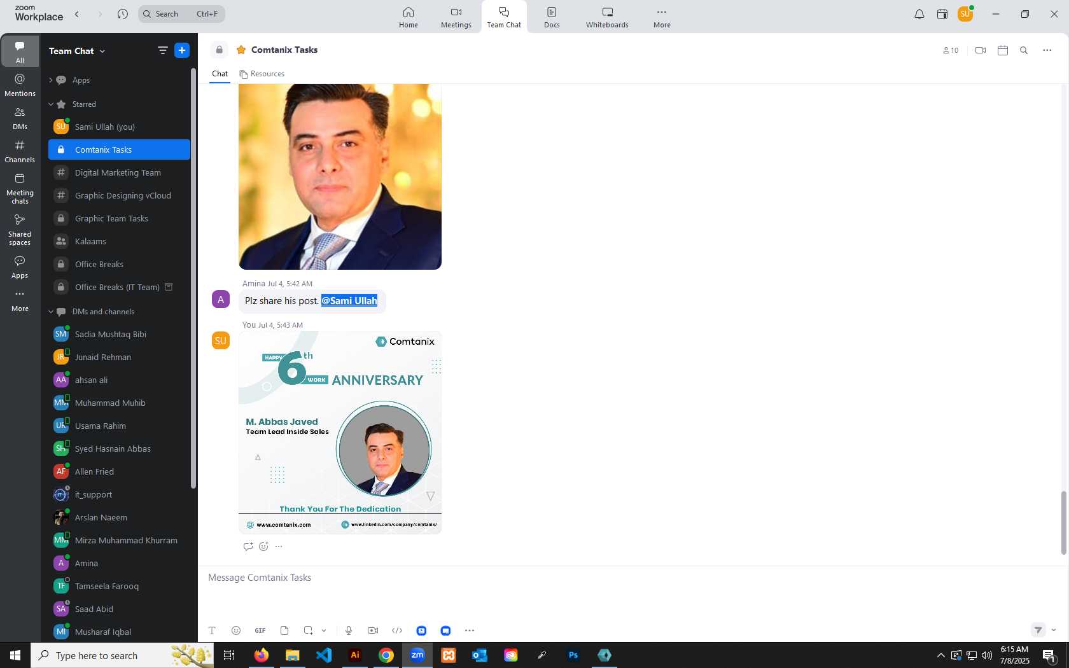Open the GIF picker
This screenshot has height=668, width=1069.
tap(260, 630)
